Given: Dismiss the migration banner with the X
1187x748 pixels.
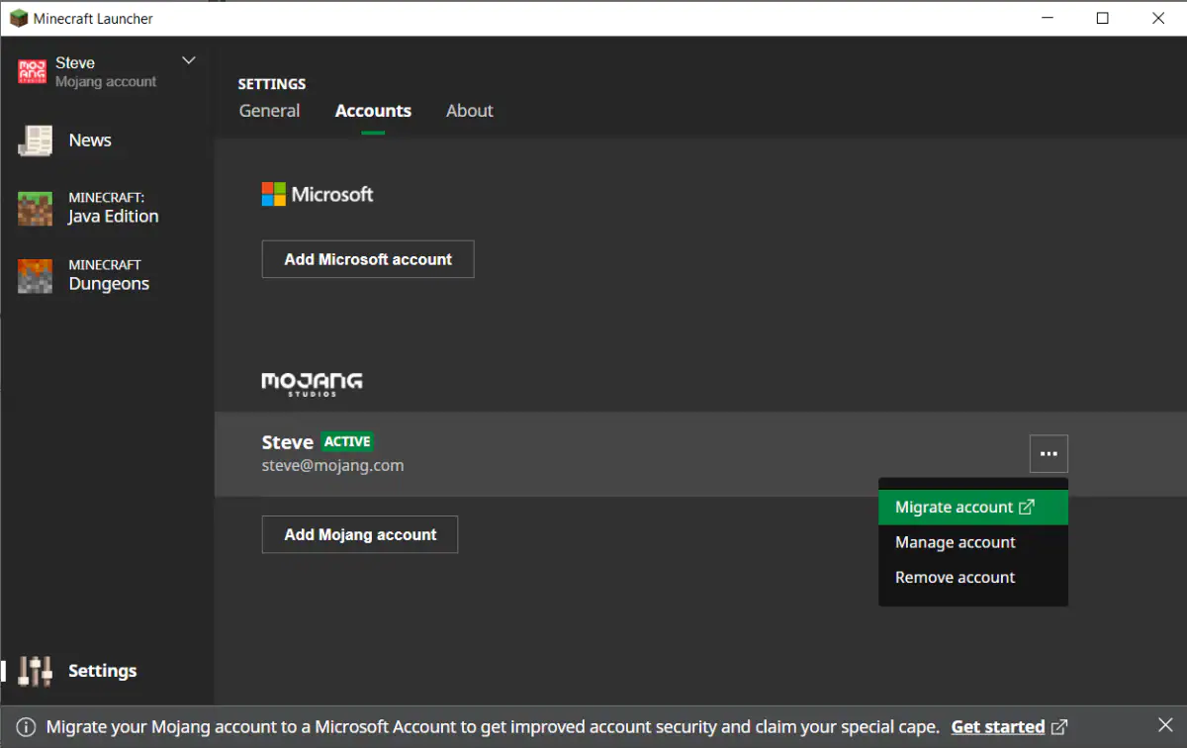Looking at the screenshot, I should click(x=1165, y=725).
